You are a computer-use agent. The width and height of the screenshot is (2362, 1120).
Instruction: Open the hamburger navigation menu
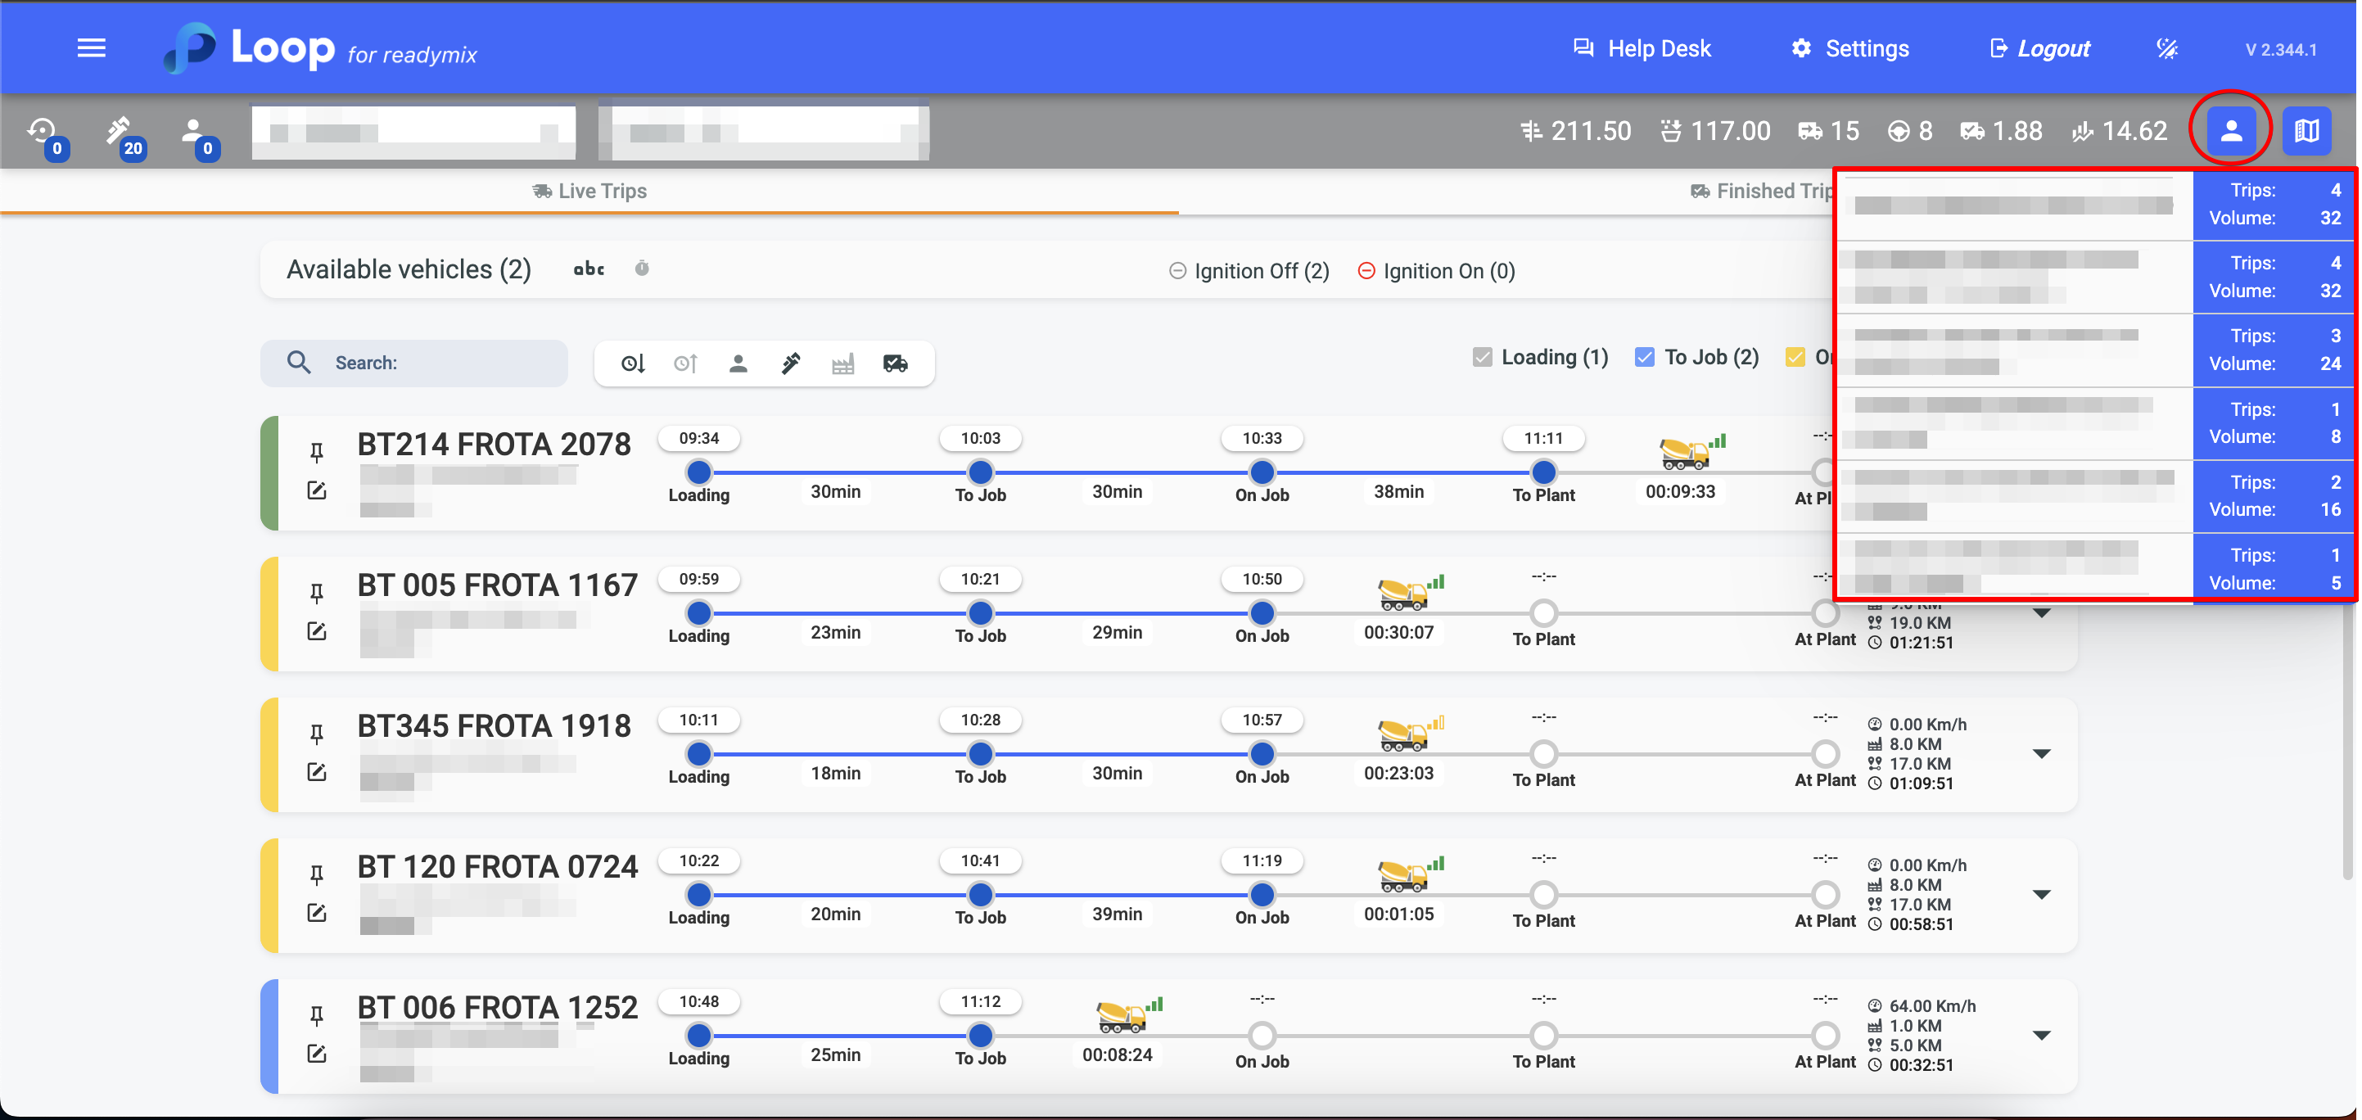[x=91, y=47]
